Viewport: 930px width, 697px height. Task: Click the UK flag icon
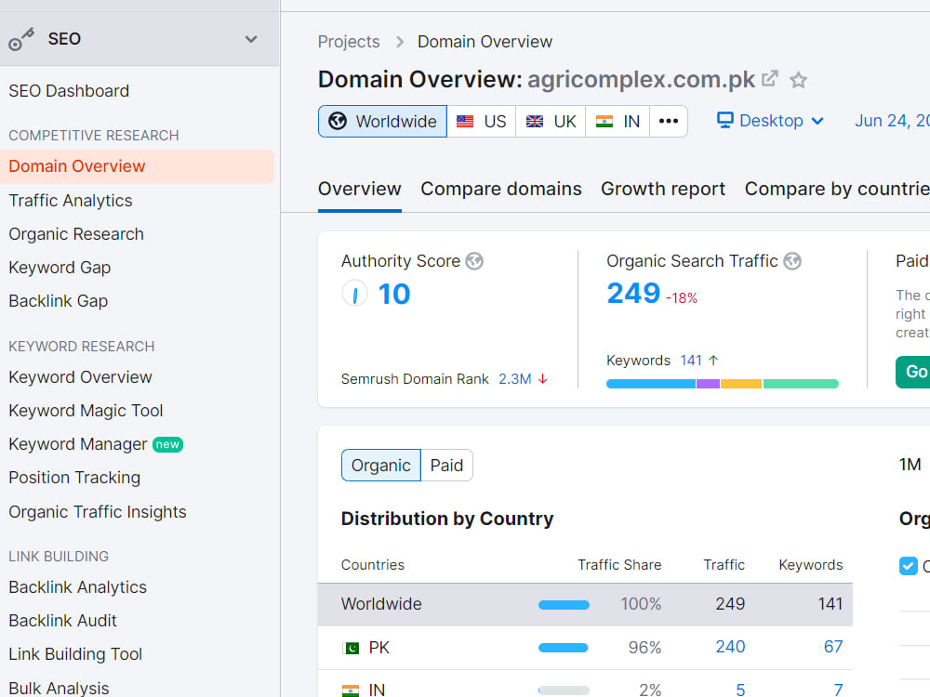click(x=535, y=122)
